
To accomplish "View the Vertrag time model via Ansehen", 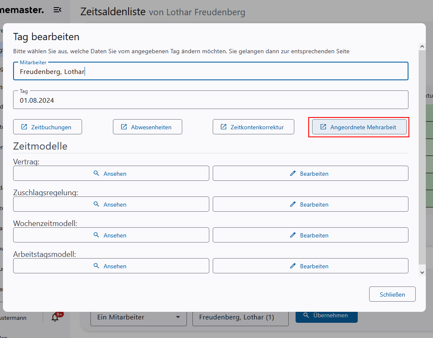I will tap(111, 173).
